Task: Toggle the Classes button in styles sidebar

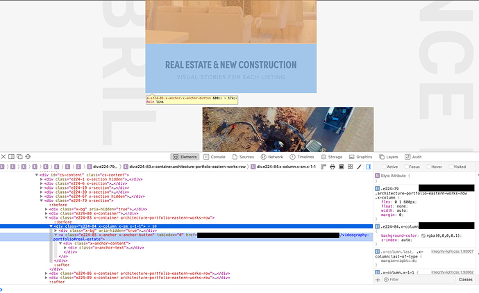Action: coord(466,280)
